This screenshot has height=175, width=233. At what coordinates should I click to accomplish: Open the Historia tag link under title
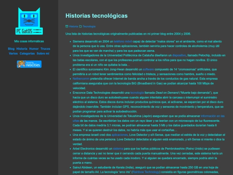coord(73,26)
